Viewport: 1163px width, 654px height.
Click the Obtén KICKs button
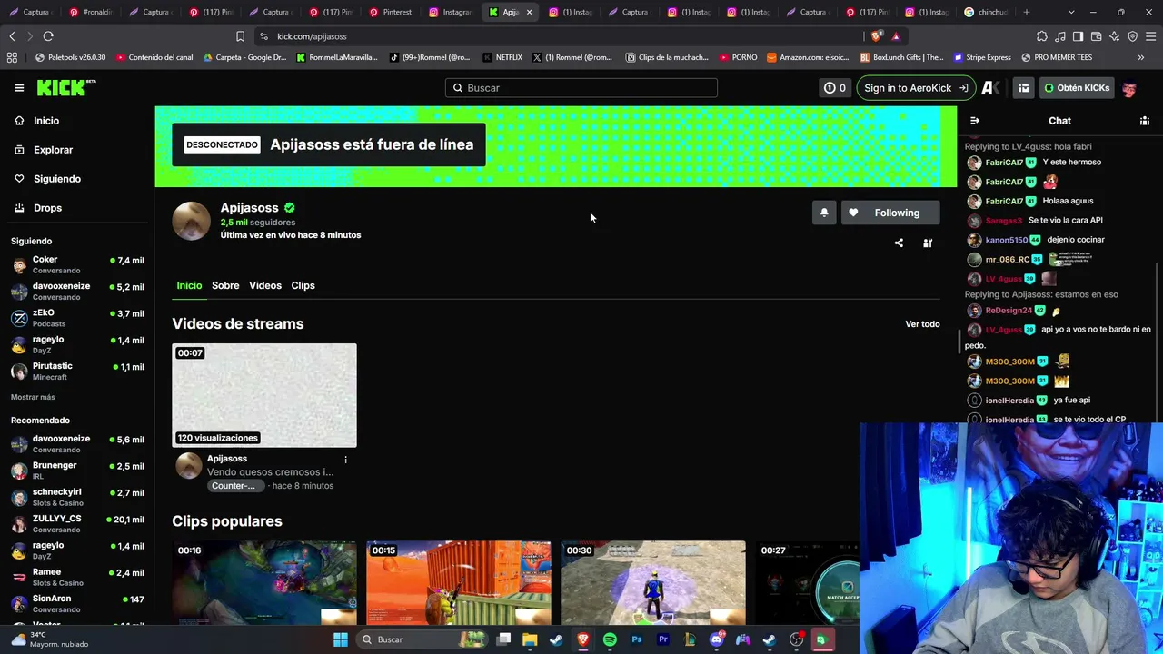1077,88
